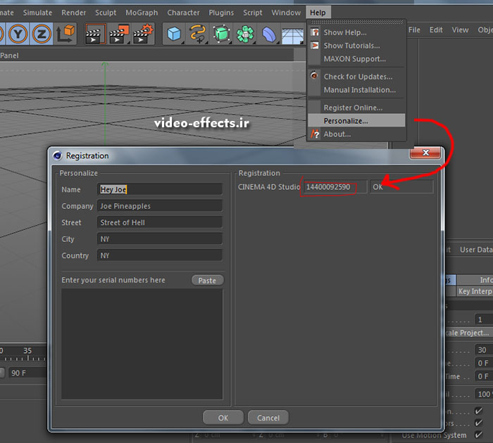
Task: Click the City input field
Action: (x=160, y=239)
